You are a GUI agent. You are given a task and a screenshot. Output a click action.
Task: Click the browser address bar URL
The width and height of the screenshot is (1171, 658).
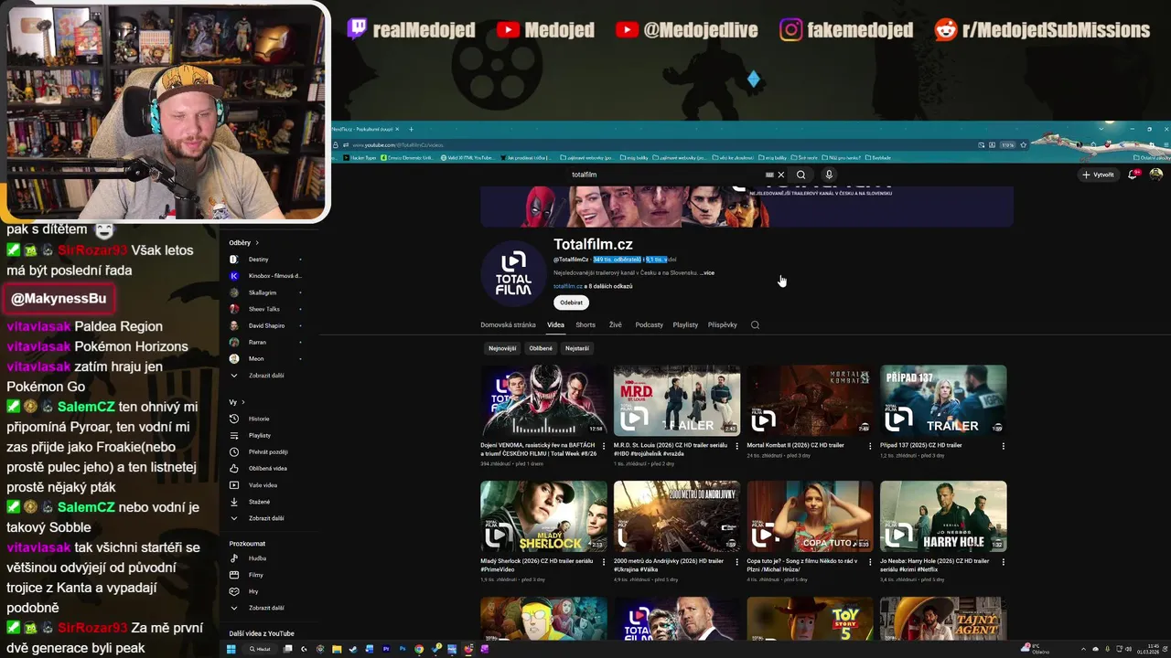click(398, 144)
